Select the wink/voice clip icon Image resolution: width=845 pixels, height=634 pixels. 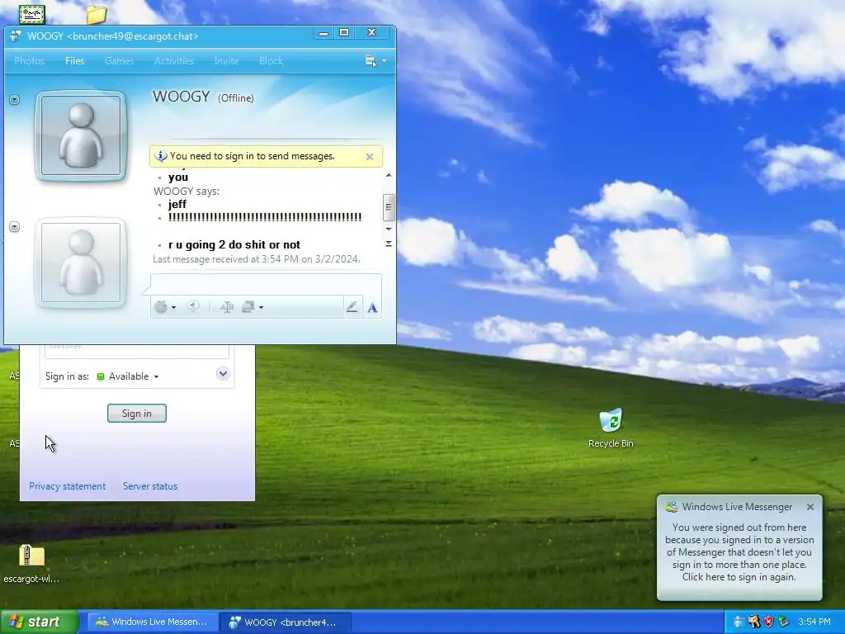coord(193,307)
